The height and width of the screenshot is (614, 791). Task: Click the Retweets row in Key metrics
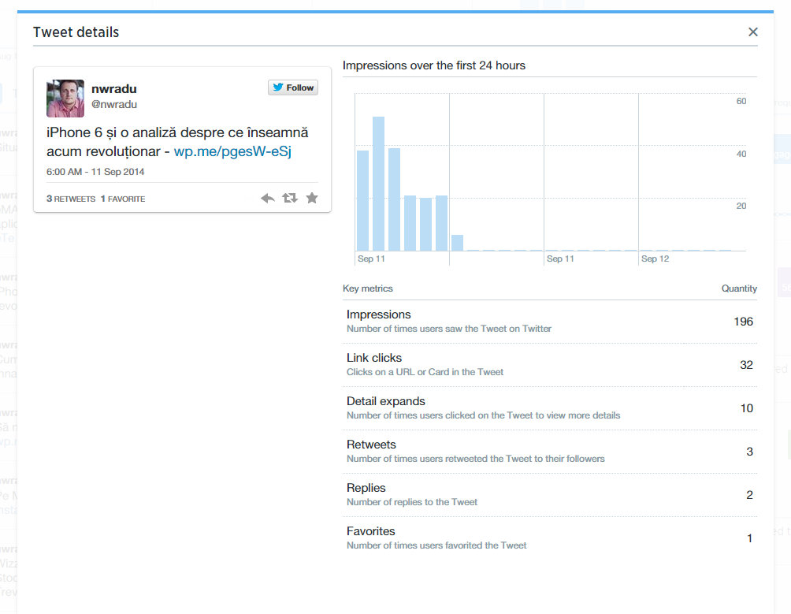tap(550, 452)
